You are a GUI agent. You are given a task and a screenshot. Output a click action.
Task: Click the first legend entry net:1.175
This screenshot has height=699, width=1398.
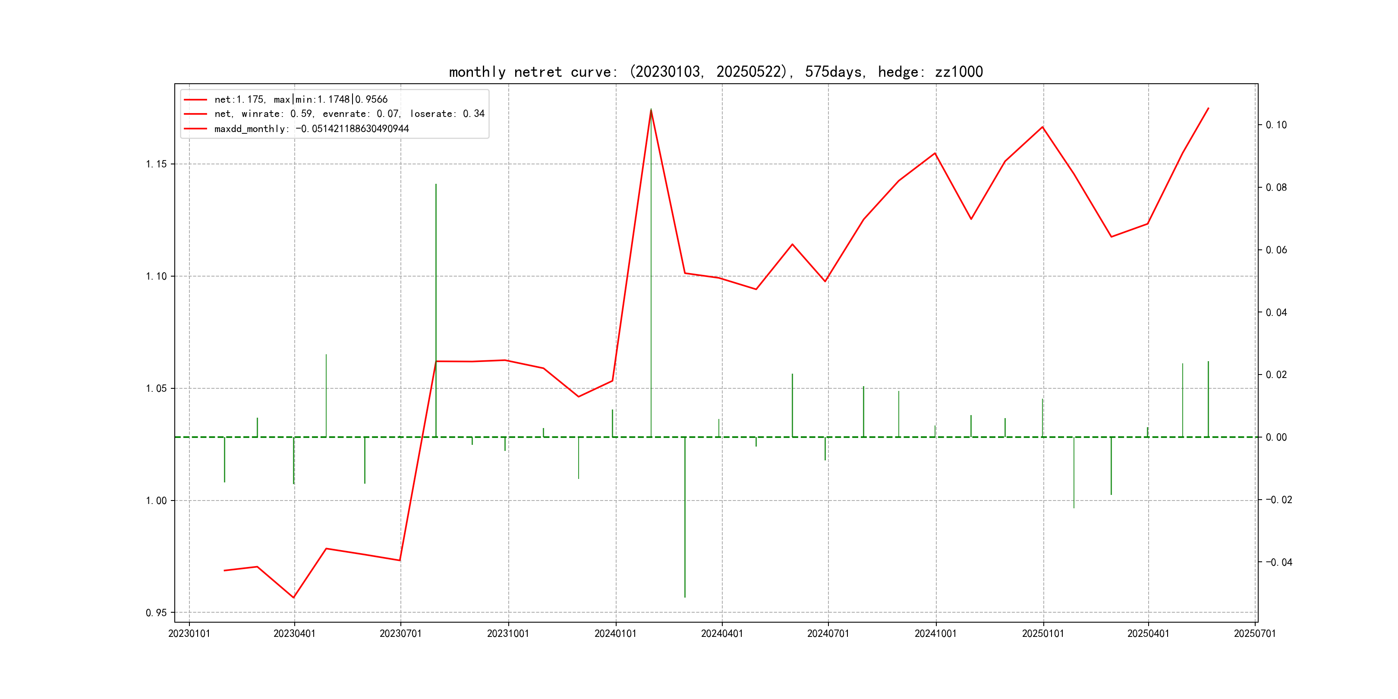coord(301,99)
